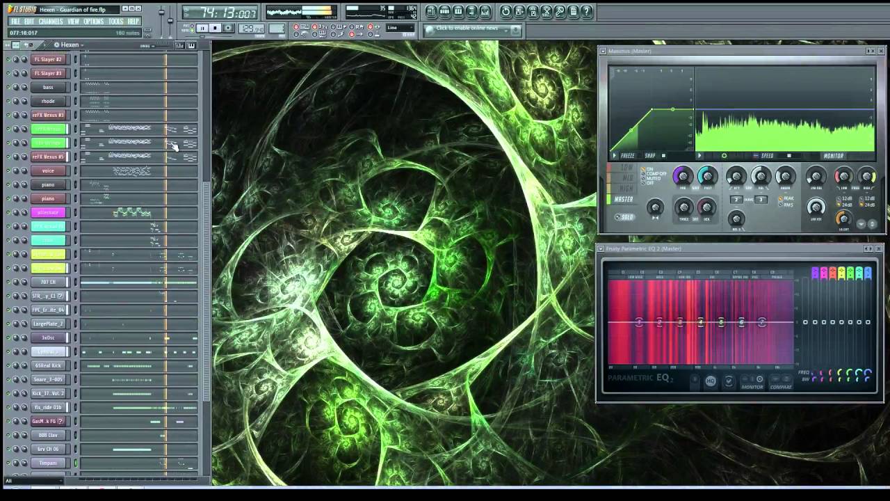Select the Timpani channel button
The image size is (890, 501).
tap(48, 463)
